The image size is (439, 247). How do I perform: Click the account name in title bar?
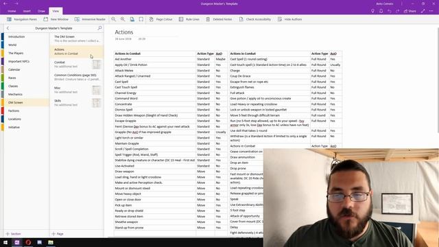point(385,4)
